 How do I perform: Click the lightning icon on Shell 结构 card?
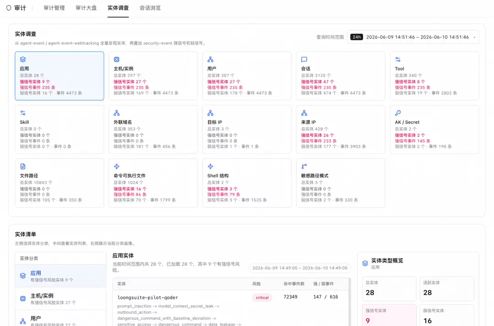click(210, 166)
